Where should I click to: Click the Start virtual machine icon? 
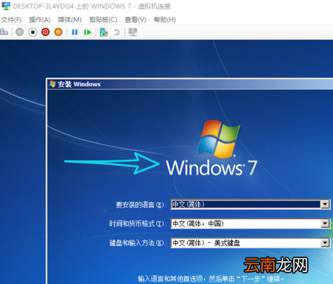19,32
